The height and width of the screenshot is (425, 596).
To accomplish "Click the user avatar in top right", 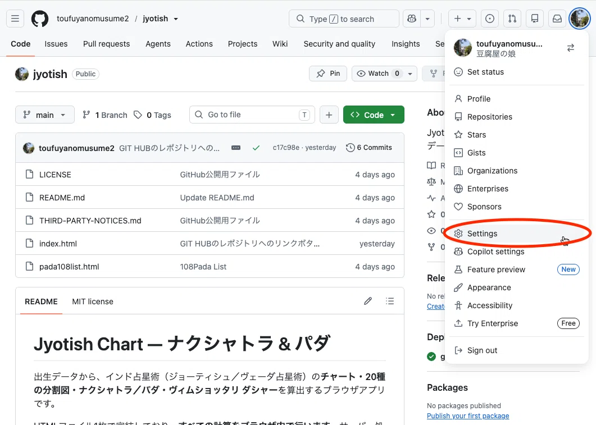I will pos(580,19).
